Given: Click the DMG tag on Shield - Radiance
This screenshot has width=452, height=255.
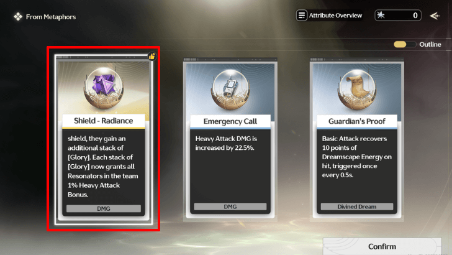Looking at the screenshot, I should point(104,208).
